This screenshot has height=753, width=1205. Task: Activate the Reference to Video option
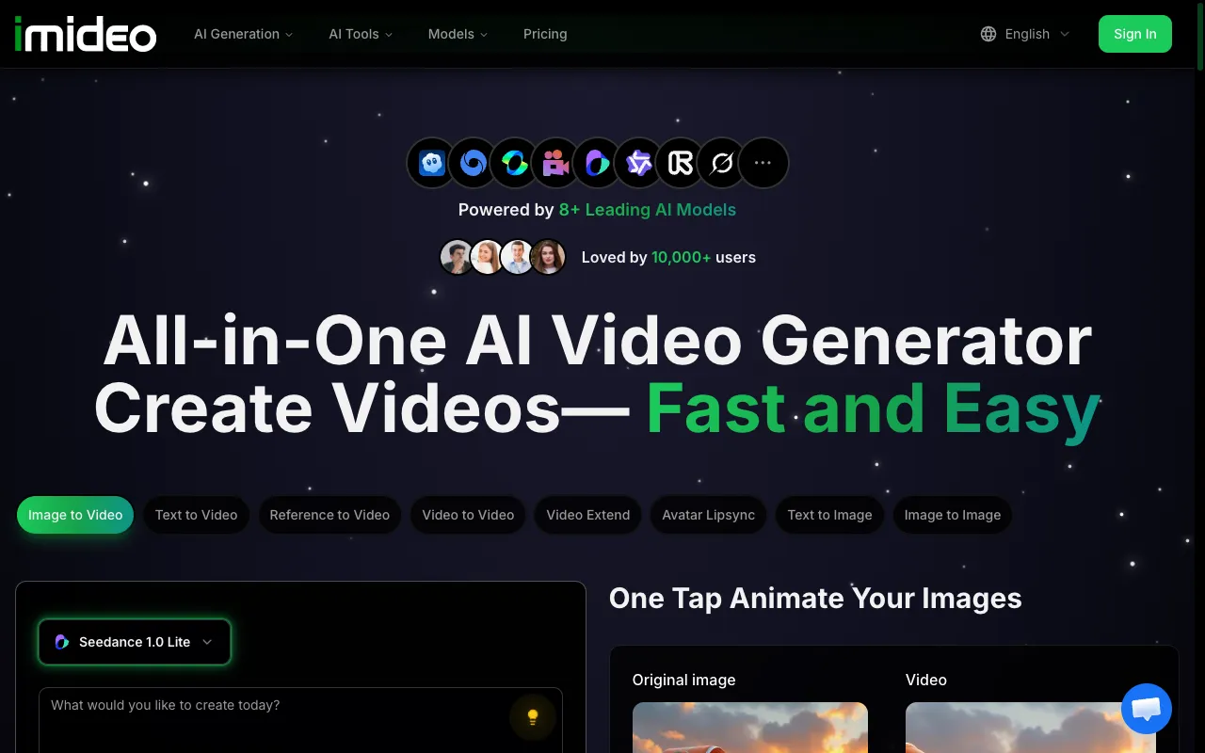pyautogui.click(x=329, y=515)
